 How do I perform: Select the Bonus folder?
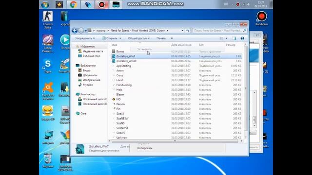[120, 52]
